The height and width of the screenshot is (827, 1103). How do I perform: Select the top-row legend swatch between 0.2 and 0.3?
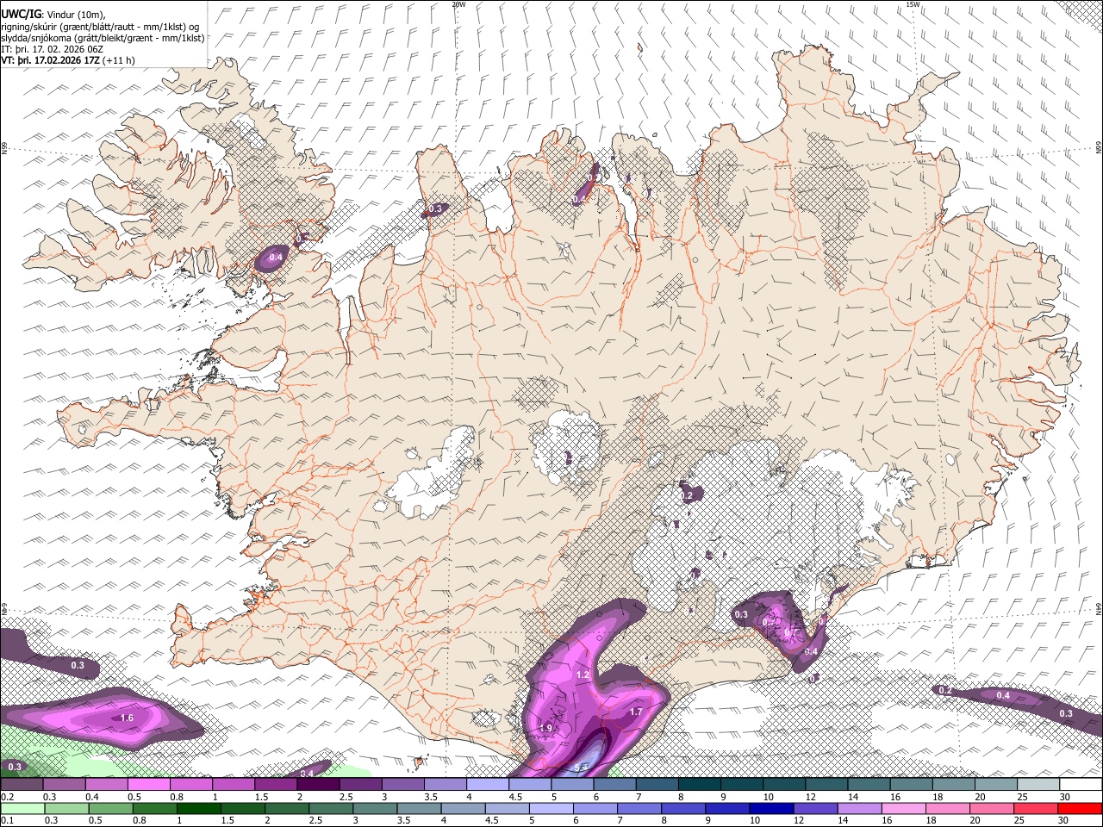click(22, 785)
